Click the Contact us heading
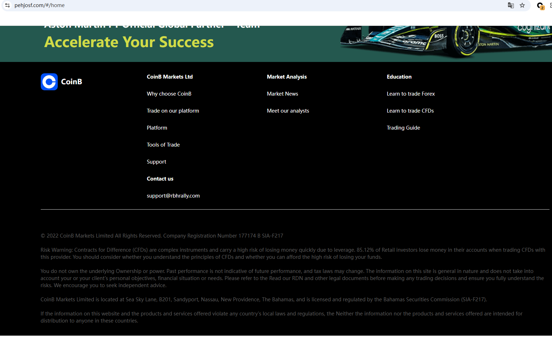This screenshot has height=342, width=552. tap(160, 179)
